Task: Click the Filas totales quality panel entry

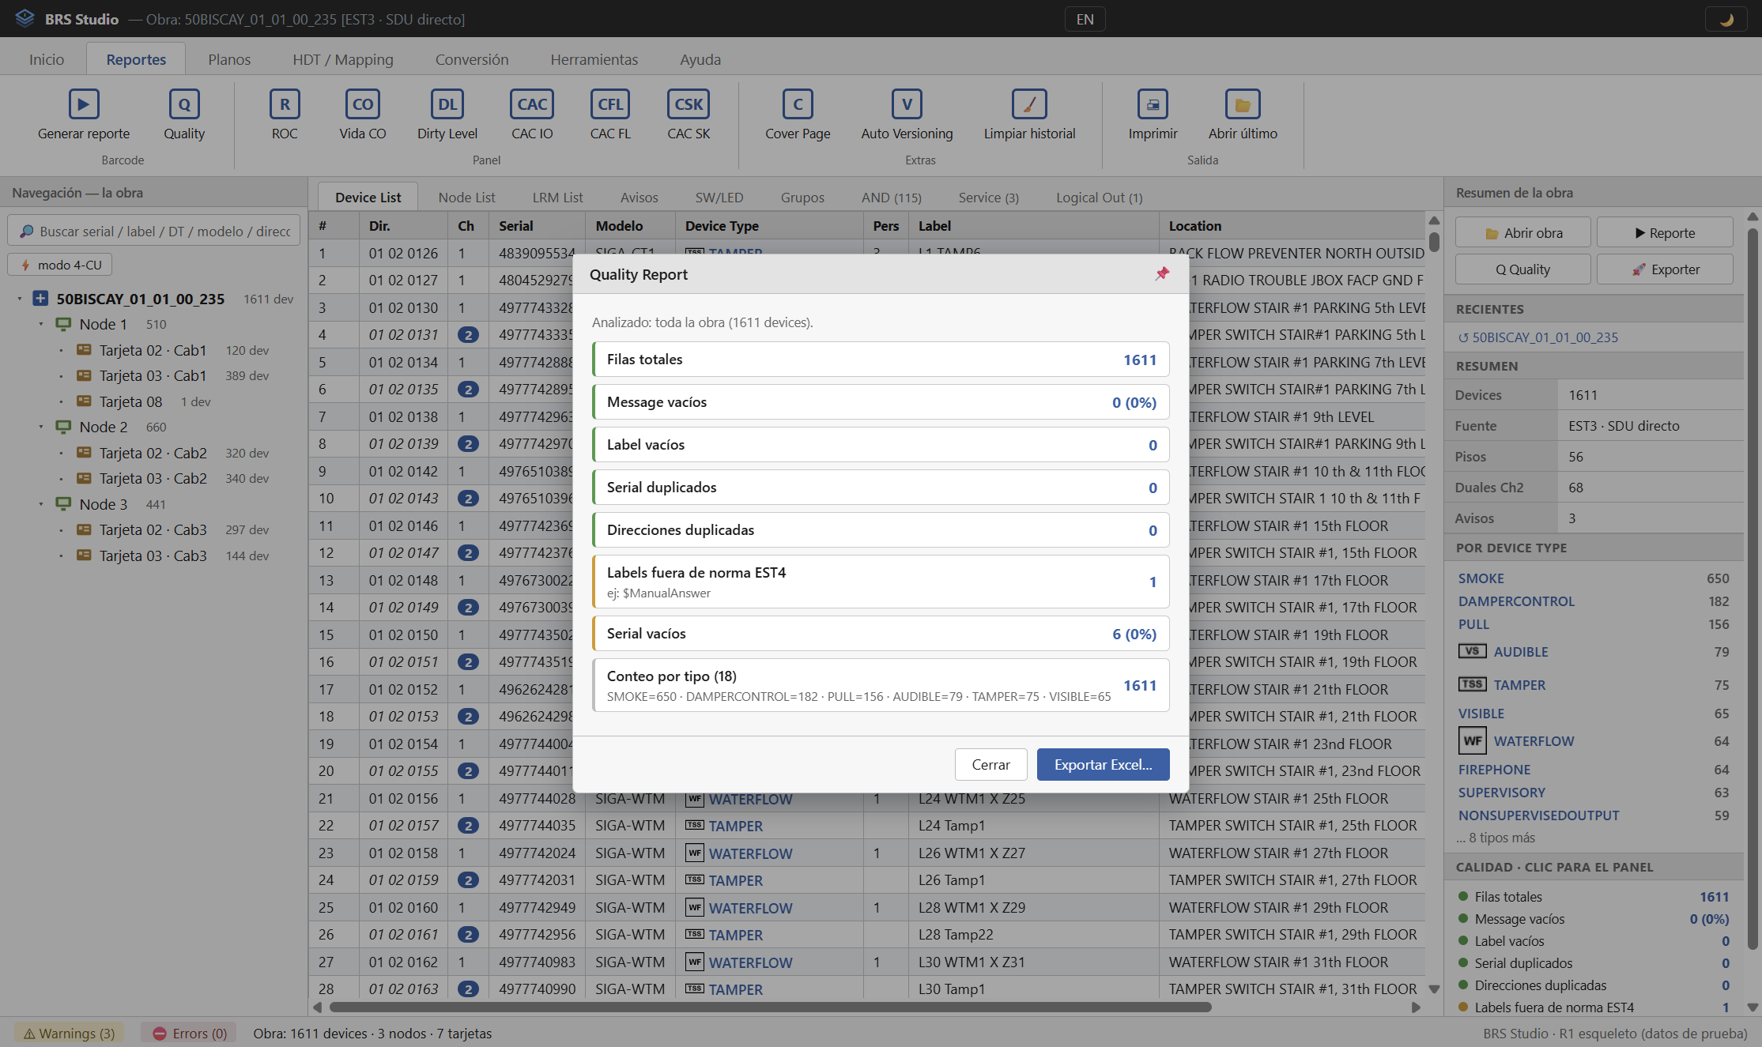Action: (x=1594, y=897)
